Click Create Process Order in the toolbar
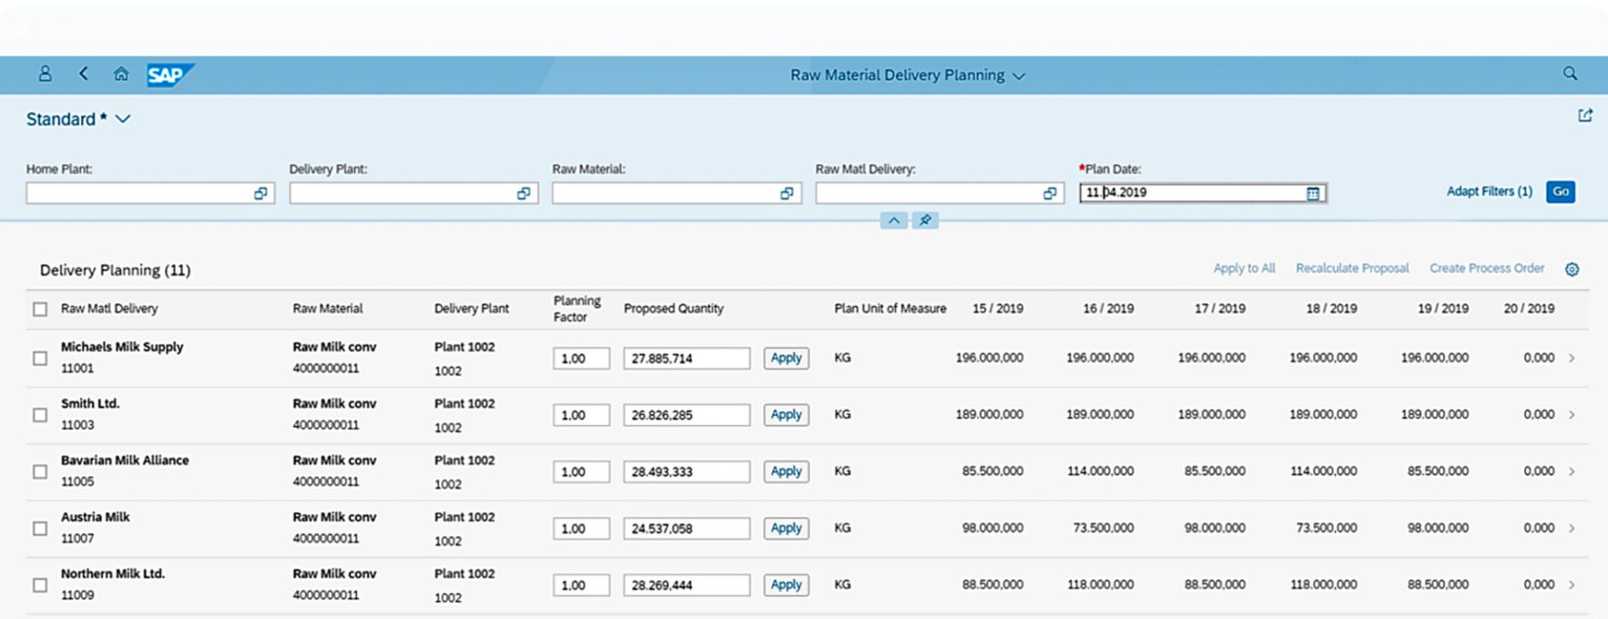Screen dimensions: 1608x619 (x=1486, y=269)
